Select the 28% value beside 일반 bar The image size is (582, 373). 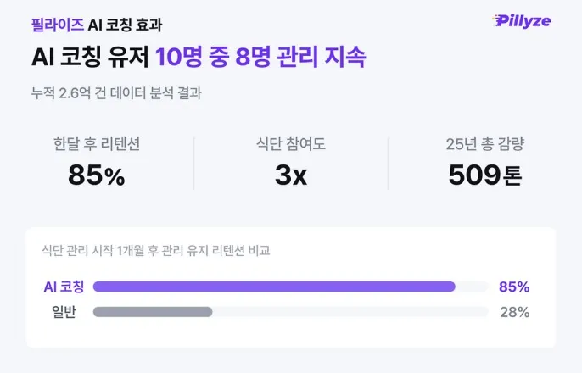coord(514,312)
